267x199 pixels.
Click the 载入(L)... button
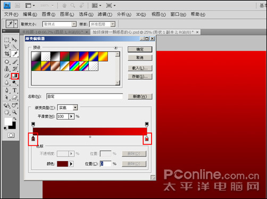point(140,68)
